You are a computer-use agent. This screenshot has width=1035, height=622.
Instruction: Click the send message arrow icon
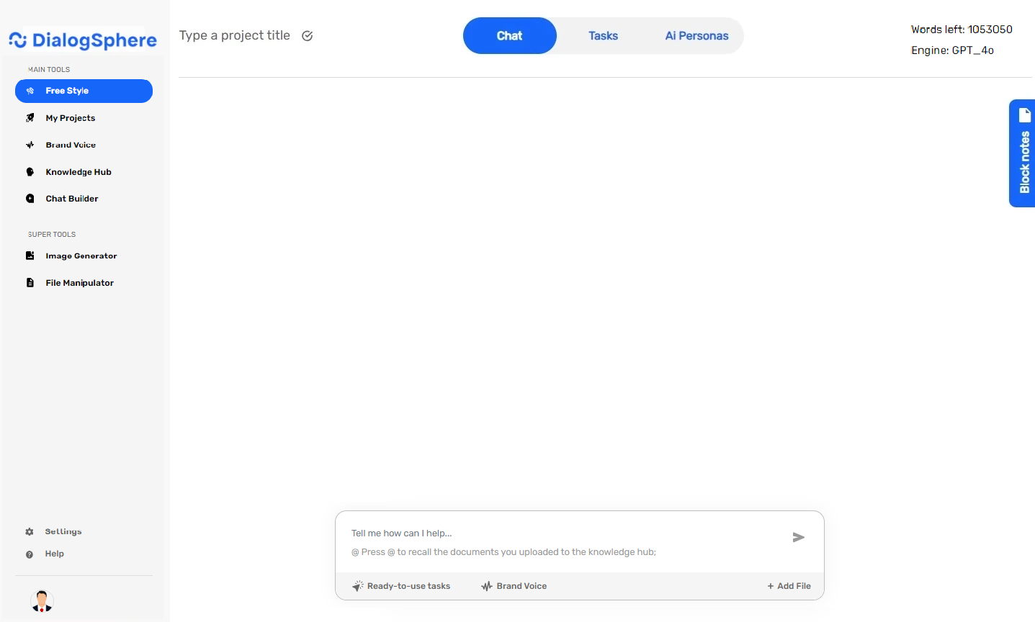coord(798,537)
